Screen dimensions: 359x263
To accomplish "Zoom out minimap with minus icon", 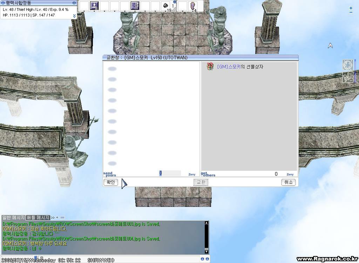I will (x=351, y=12).
